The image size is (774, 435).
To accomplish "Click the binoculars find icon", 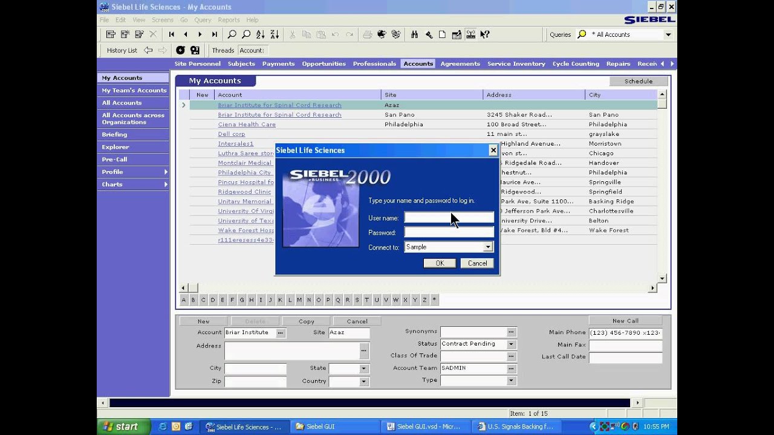I will [x=414, y=34].
